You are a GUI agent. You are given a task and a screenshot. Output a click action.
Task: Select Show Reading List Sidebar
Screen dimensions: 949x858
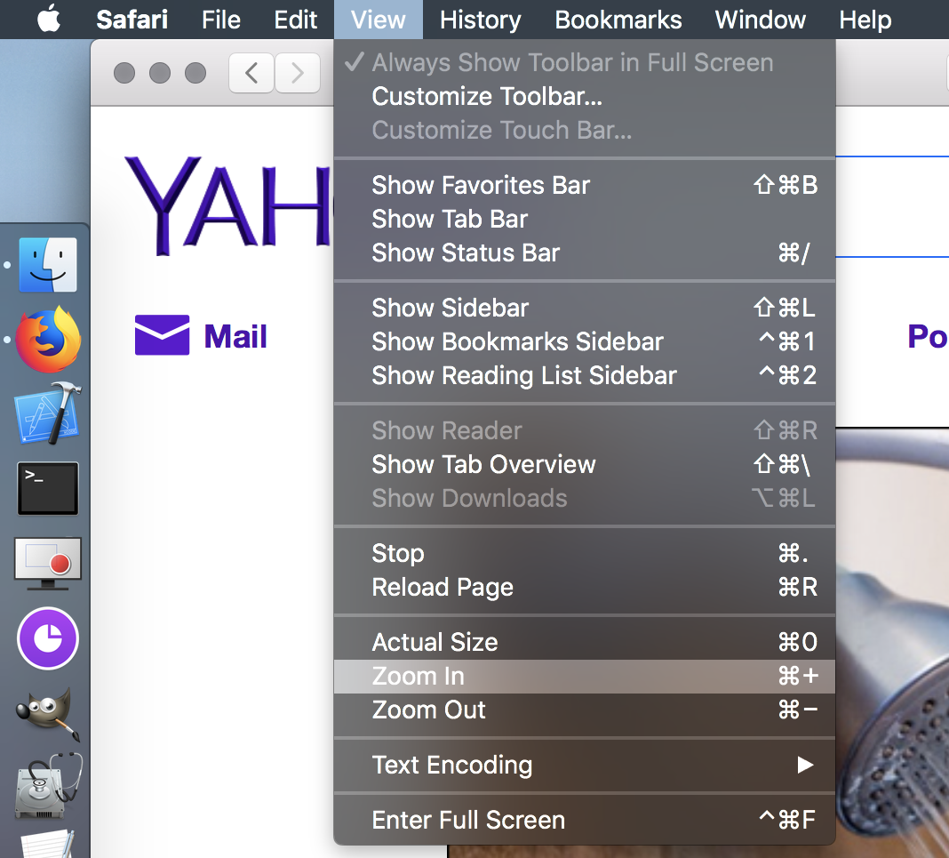tap(584, 375)
